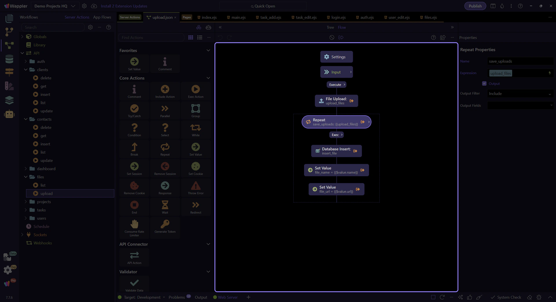
Task: Click the Throw Error action icon
Action: point(195,186)
